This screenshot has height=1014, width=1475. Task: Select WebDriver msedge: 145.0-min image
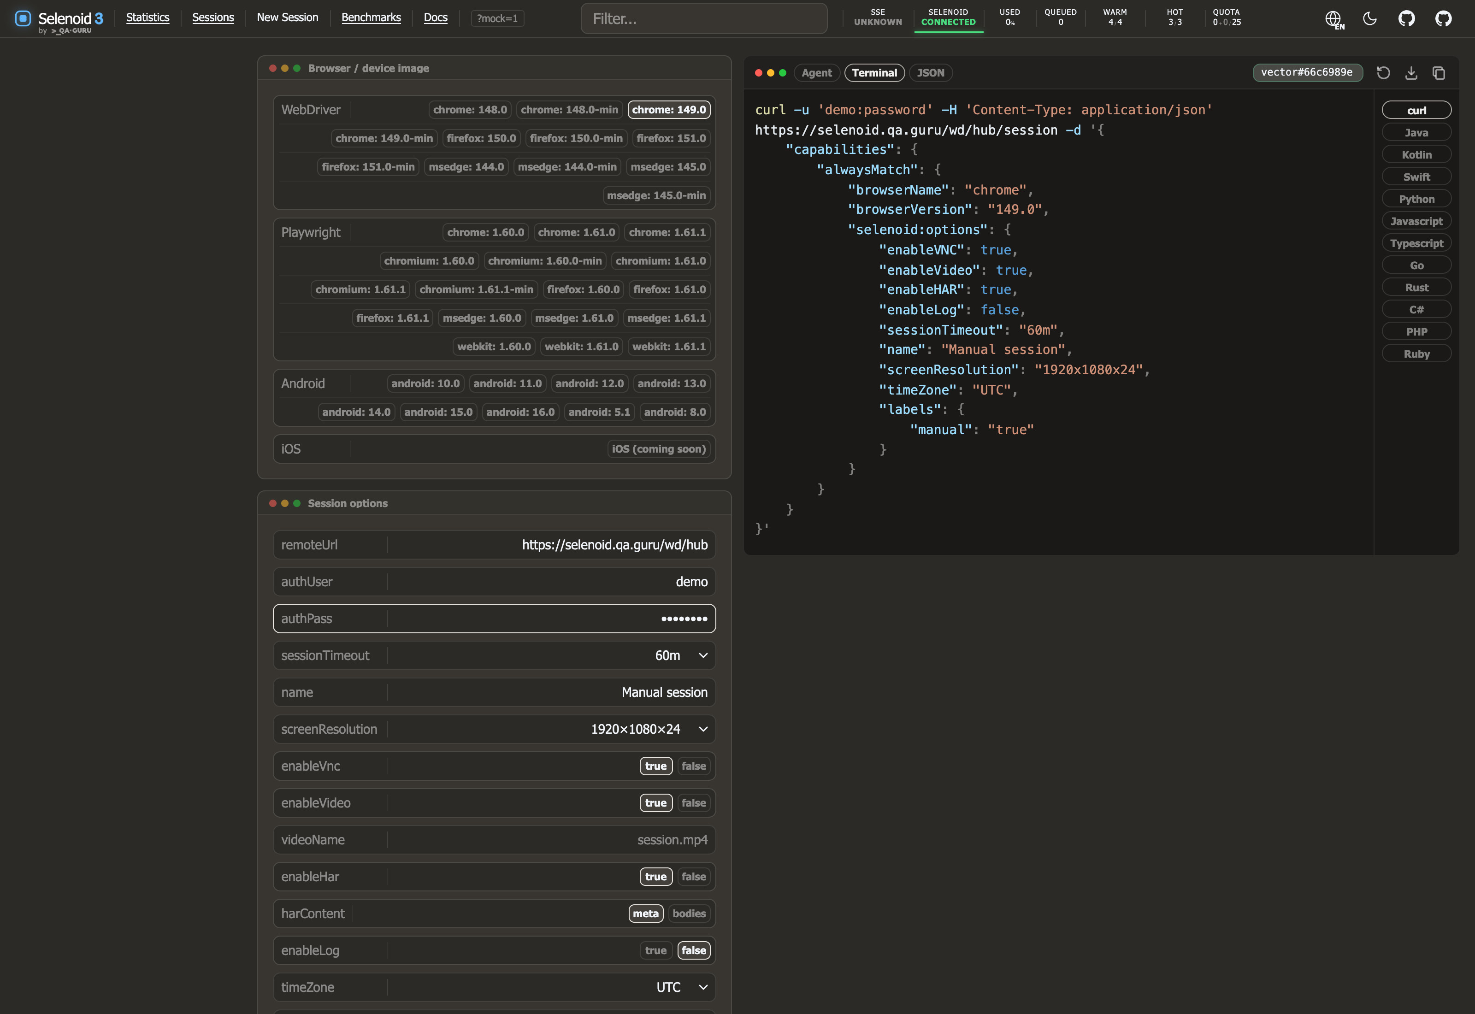[656, 196]
